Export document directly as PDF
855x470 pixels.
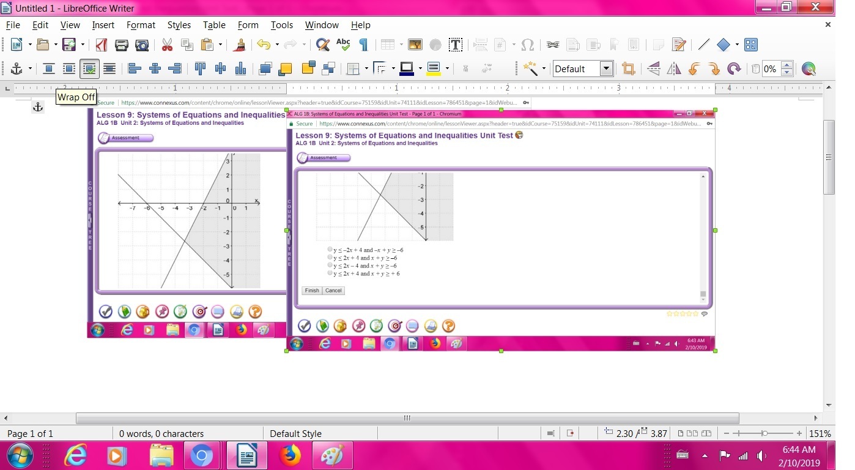101,45
